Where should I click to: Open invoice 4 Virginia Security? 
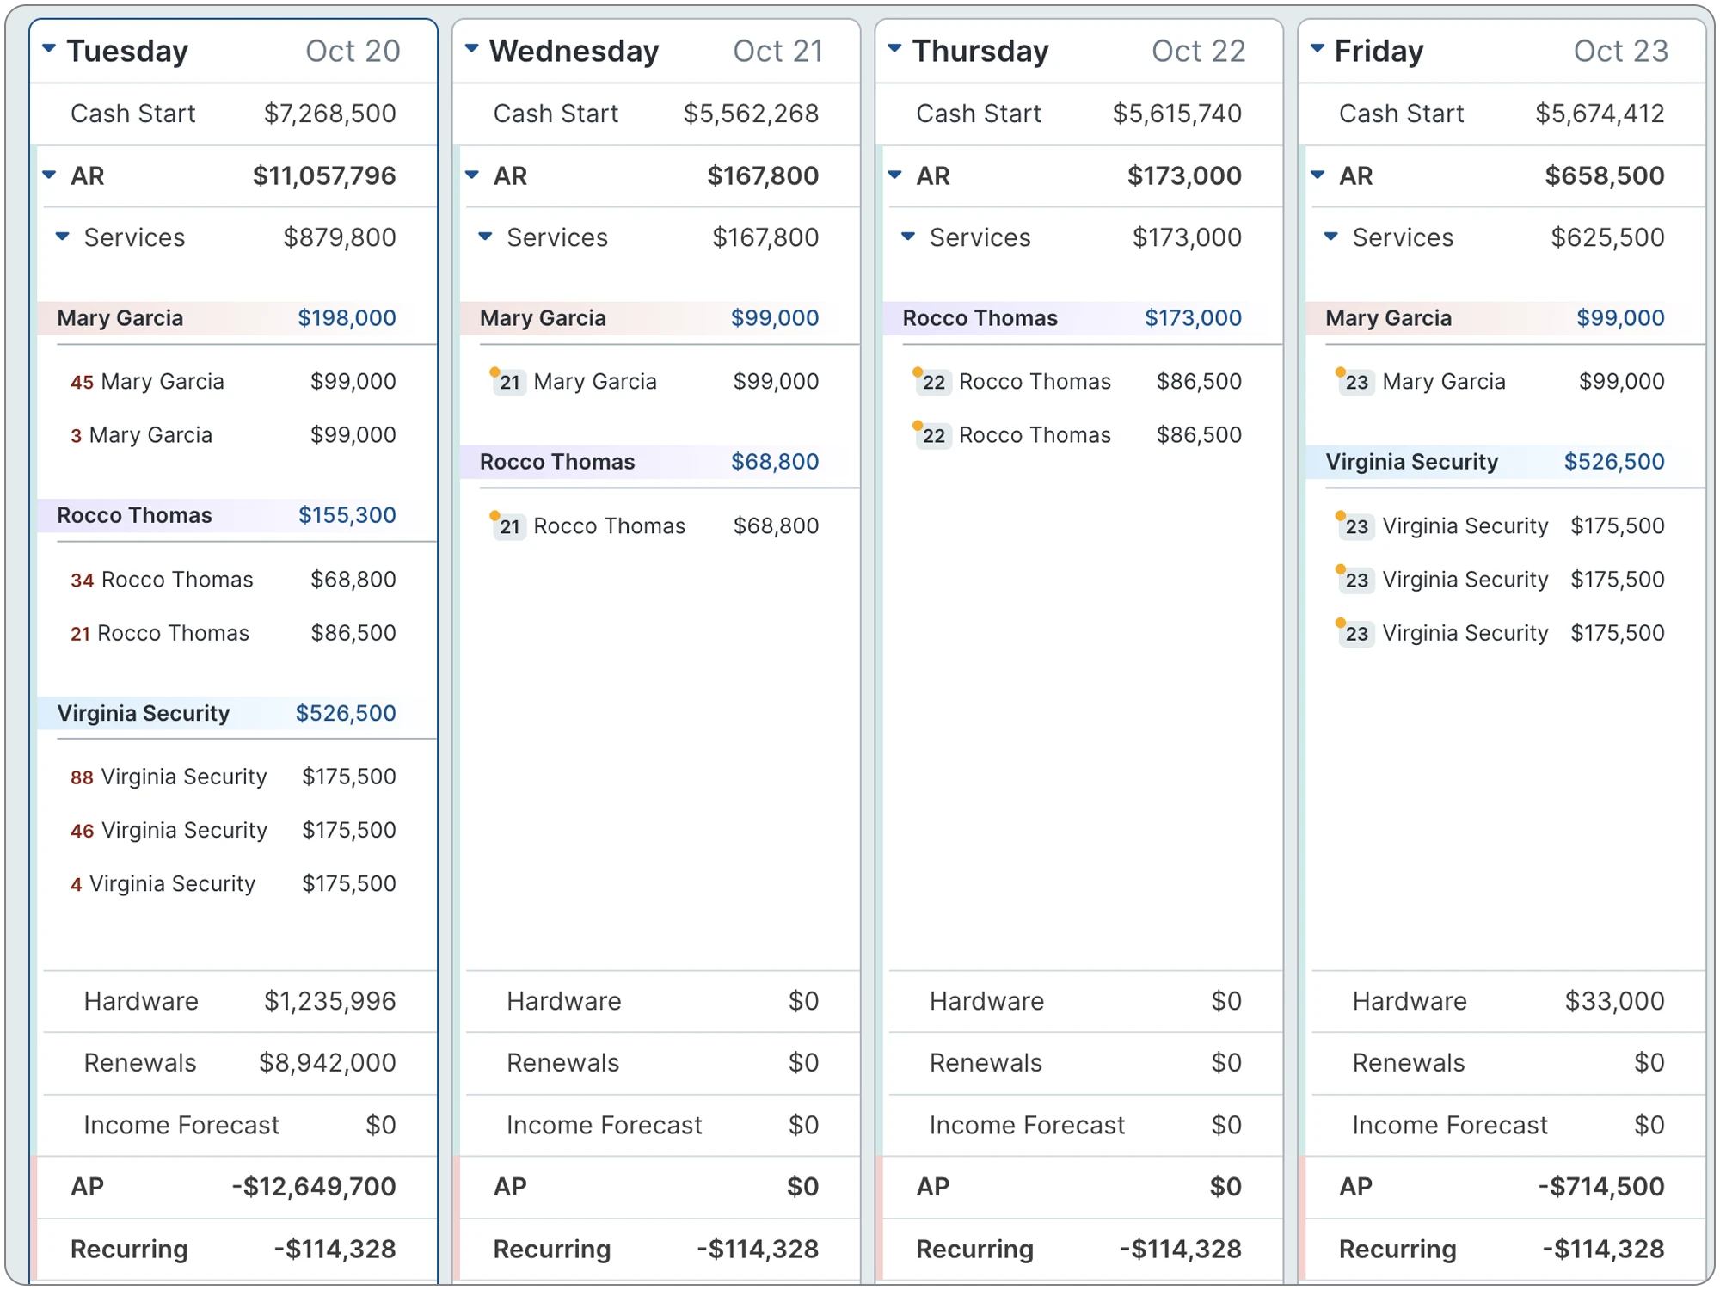click(x=233, y=883)
